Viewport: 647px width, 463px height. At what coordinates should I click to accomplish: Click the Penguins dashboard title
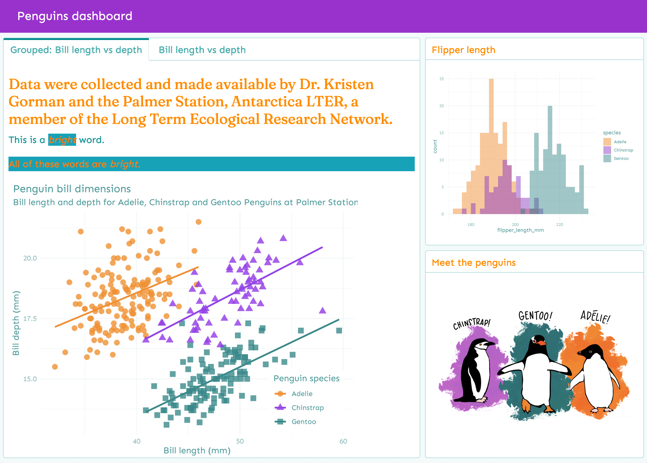click(x=75, y=16)
